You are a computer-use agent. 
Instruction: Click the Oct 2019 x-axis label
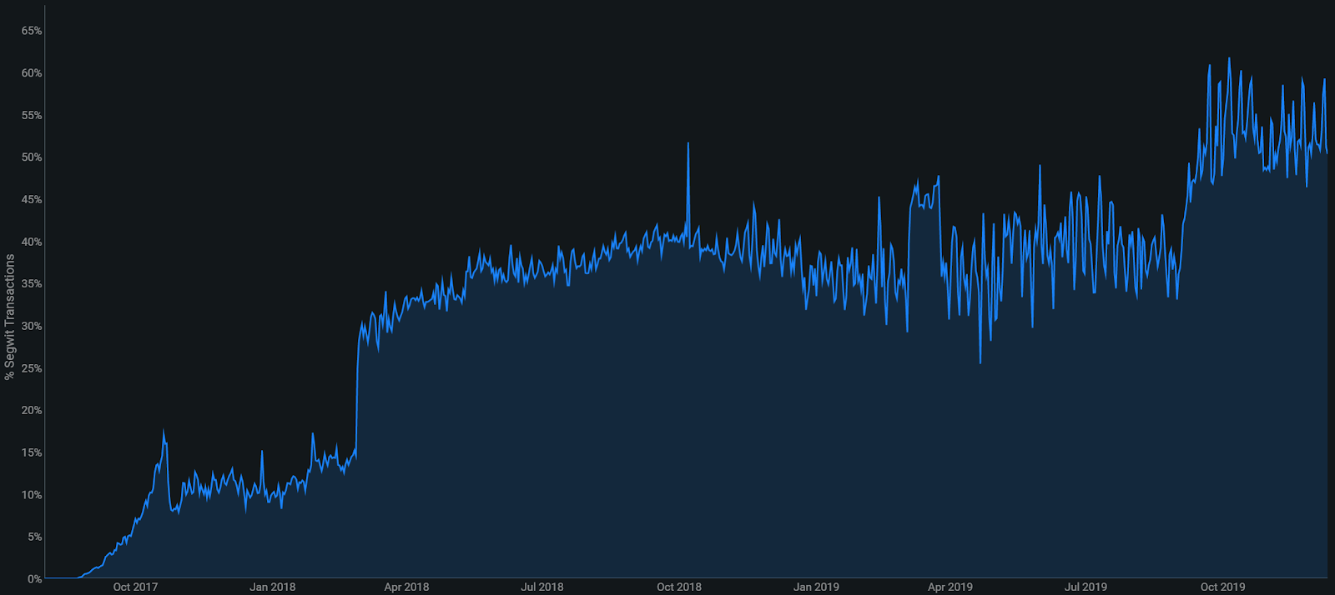click(x=1222, y=587)
